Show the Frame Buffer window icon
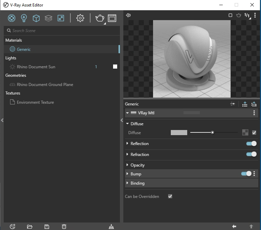Viewport: 261px width, 230px height. pos(112,18)
